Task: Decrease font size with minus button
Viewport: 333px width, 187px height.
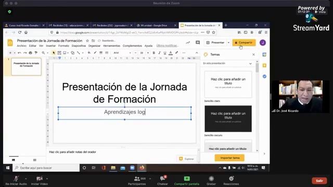Action: tap(135, 53)
